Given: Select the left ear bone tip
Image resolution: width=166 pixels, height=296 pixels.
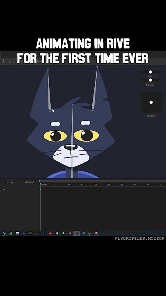Looking at the screenshot, I should (x=48, y=69).
